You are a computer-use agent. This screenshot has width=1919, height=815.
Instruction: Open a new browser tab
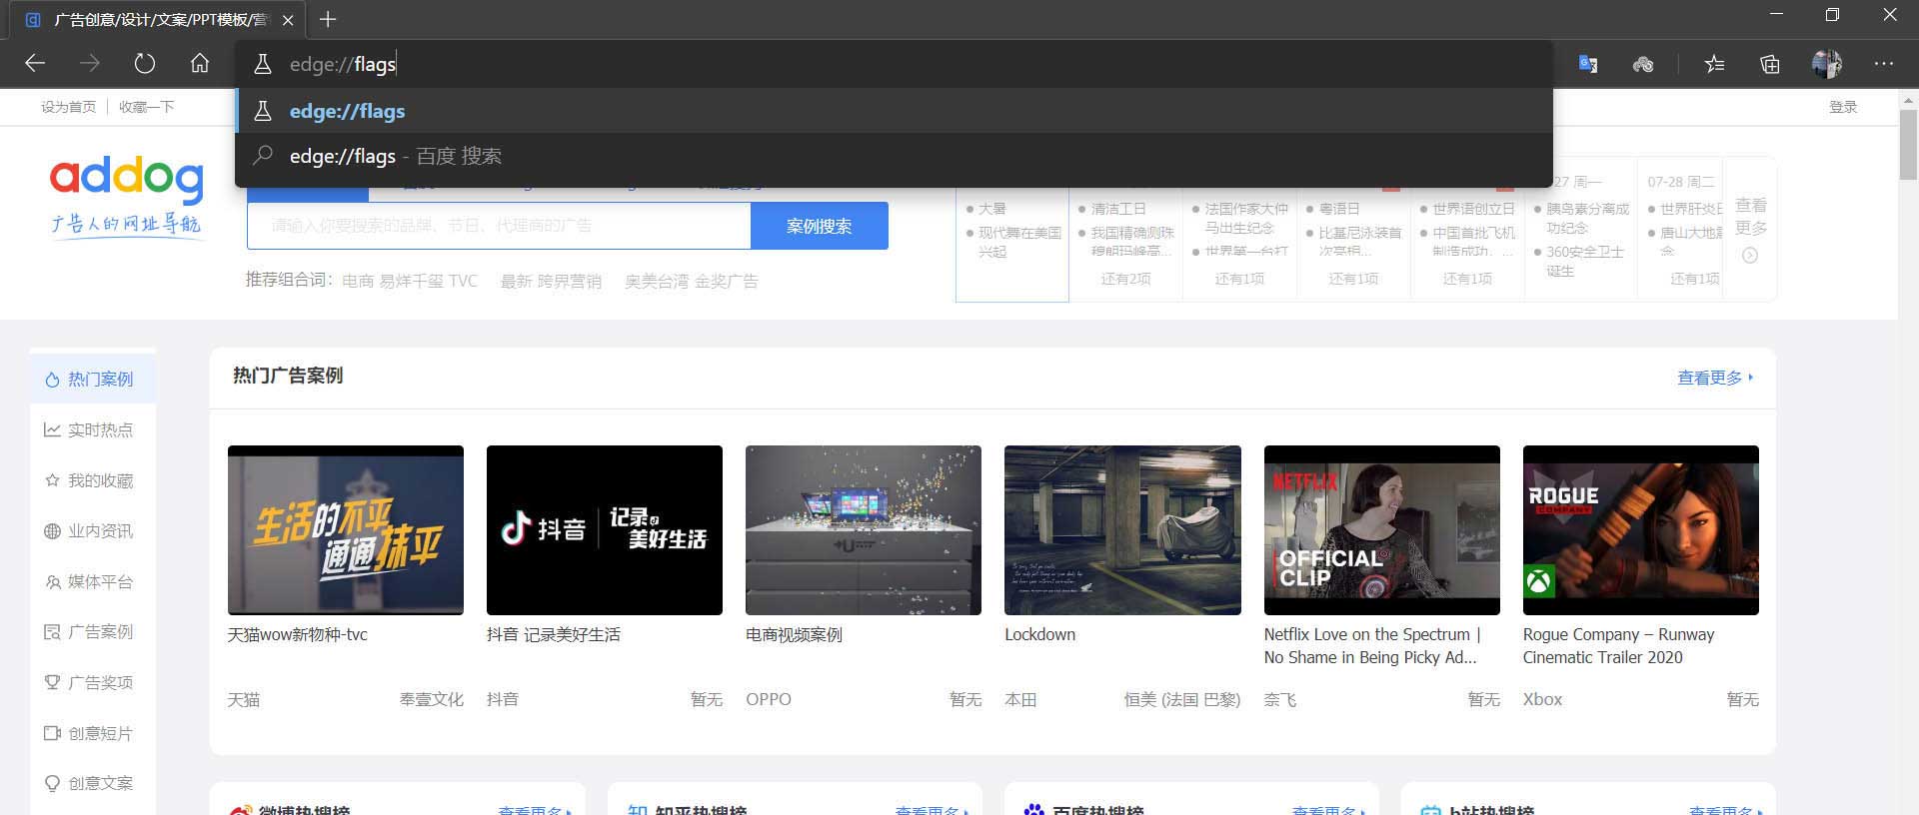(x=328, y=19)
